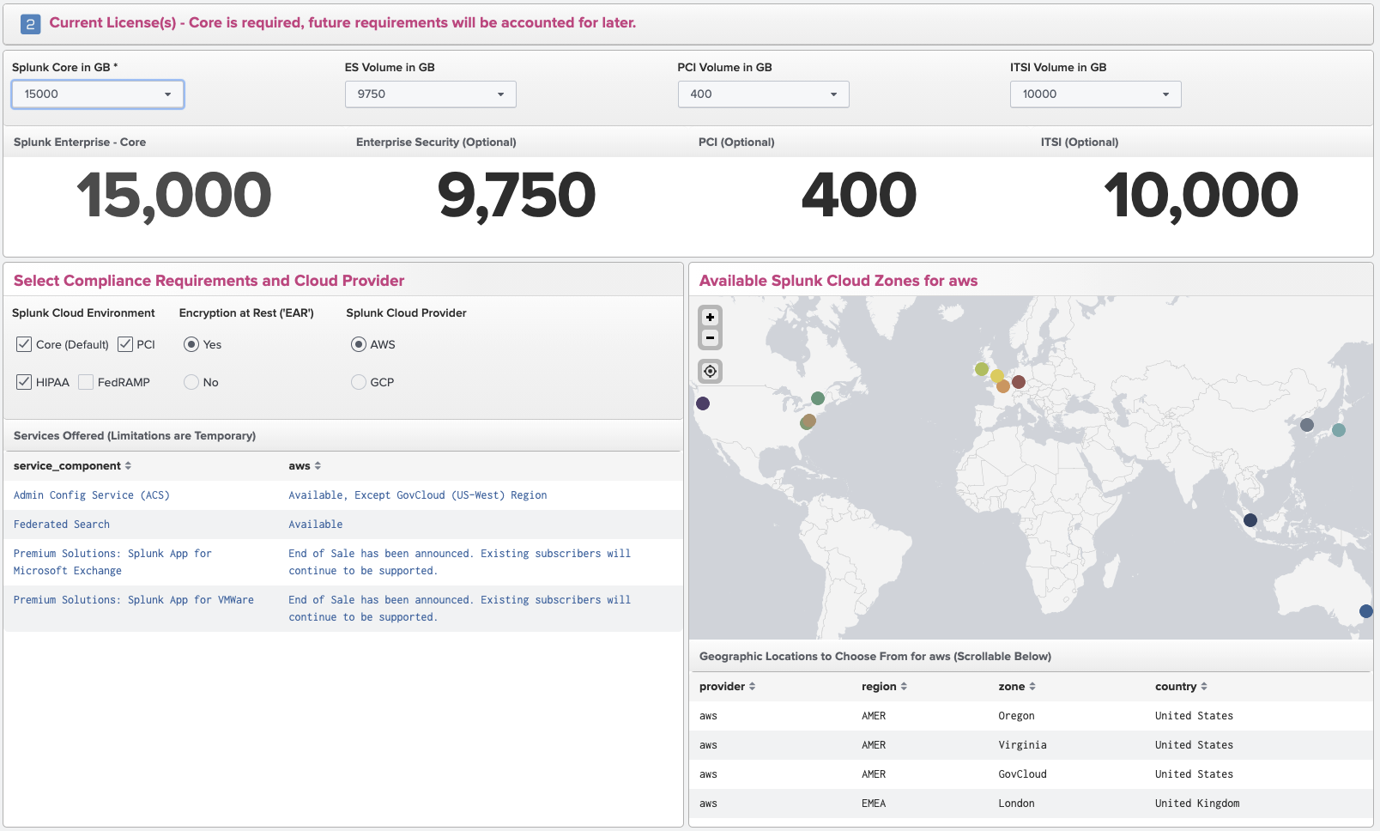Image resolution: width=1380 pixels, height=831 pixels.
Task: Open Splunk Core in GB dropdown
Action: pyautogui.click(x=98, y=94)
